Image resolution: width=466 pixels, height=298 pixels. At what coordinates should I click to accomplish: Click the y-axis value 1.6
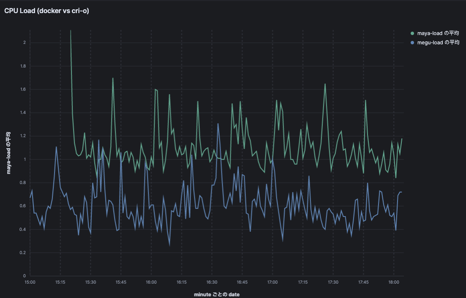(x=23, y=89)
